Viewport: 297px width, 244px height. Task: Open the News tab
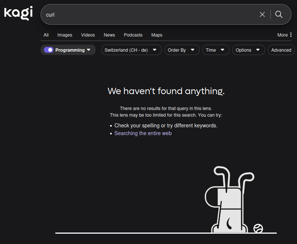point(109,35)
